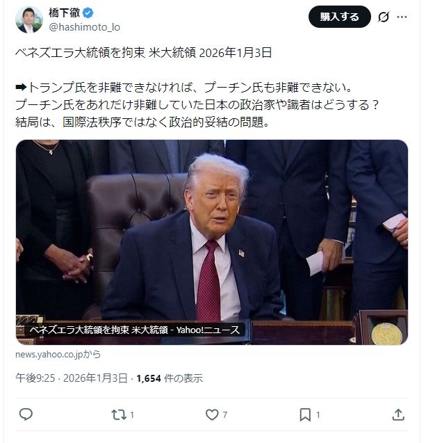Click the blue verified badge
This screenshot has height=443, width=426.
pyautogui.click(x=88, y=13)
